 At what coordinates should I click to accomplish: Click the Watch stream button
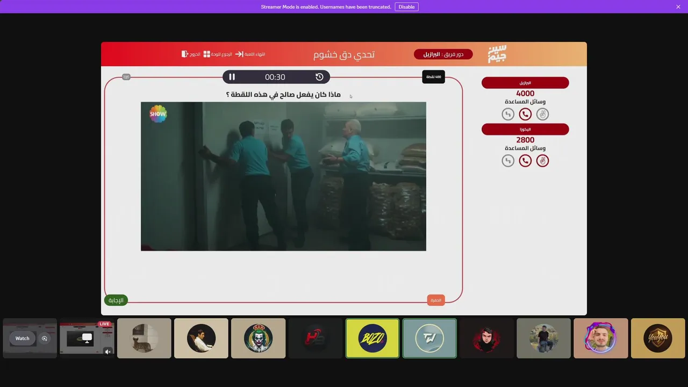point(23,339)
